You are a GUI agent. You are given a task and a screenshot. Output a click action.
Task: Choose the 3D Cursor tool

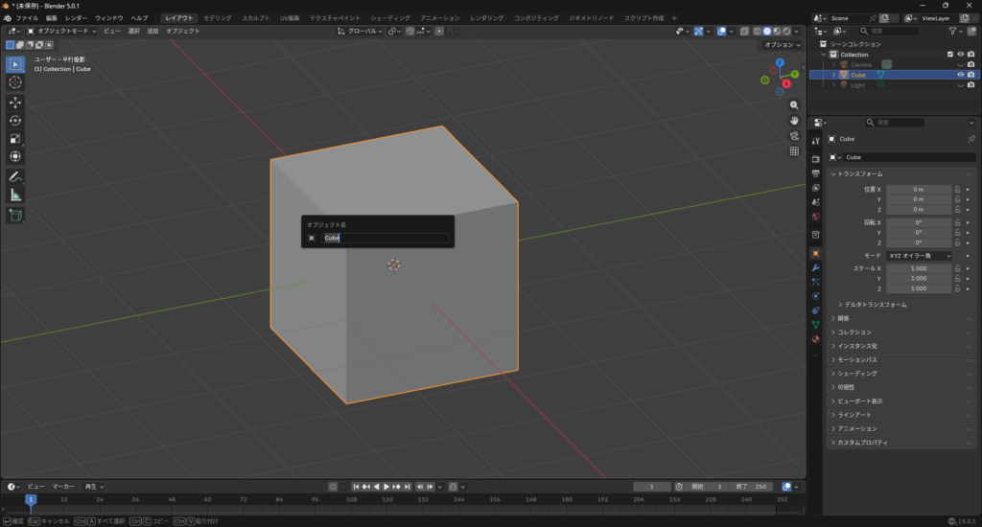(x=15, y=82)
